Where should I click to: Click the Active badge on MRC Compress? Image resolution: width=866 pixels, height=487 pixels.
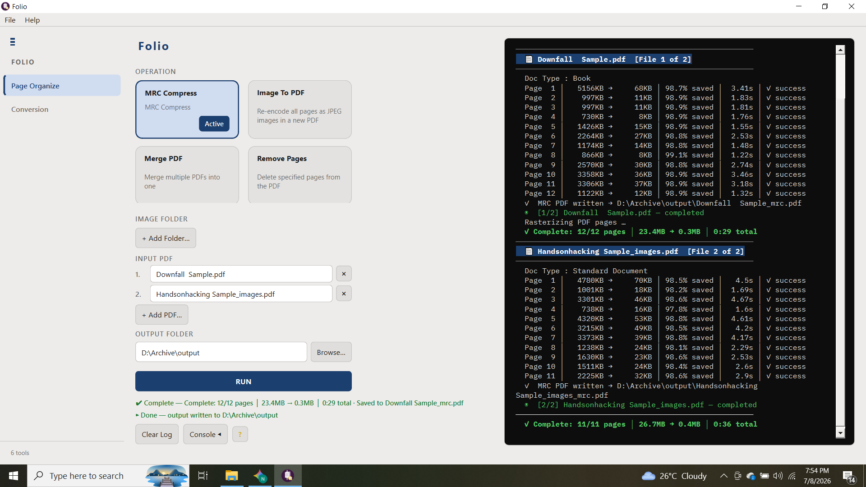[x=214, y=124]
